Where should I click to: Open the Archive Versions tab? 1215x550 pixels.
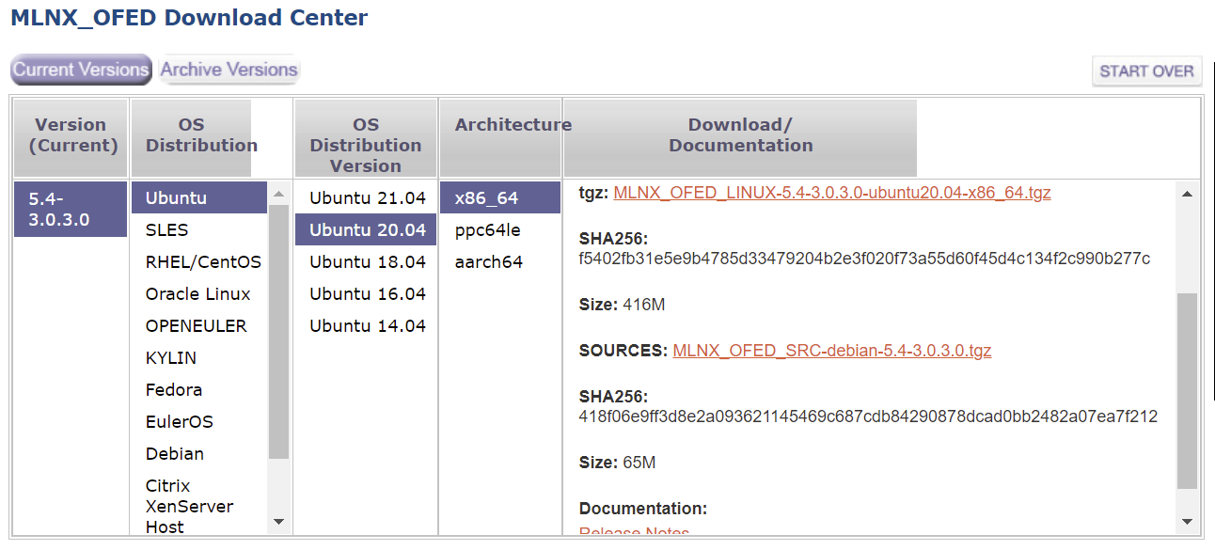pos(229,70)
